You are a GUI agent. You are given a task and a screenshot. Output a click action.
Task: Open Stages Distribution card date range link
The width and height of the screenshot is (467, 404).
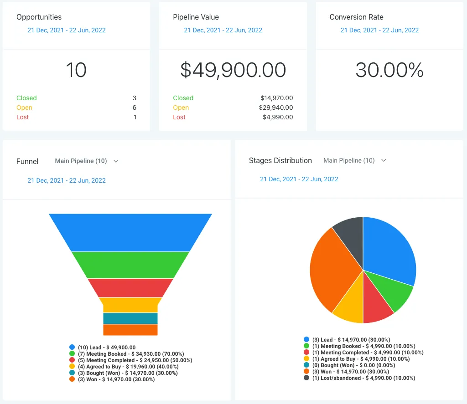coord(299,179)
